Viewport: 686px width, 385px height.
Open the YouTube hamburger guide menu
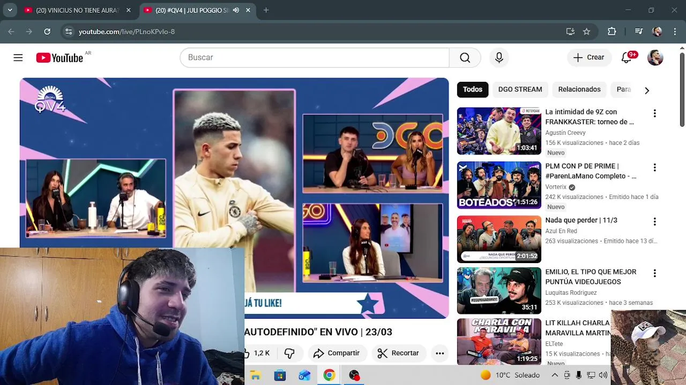18,58
